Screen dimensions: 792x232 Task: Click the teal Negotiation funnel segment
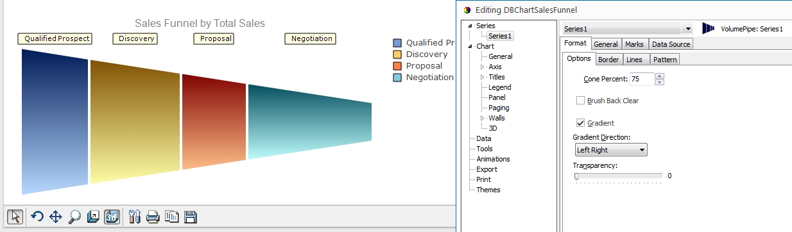point(309,122)
